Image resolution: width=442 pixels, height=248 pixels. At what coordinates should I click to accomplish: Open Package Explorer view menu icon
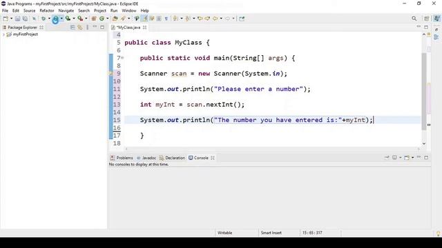(88, 28)
